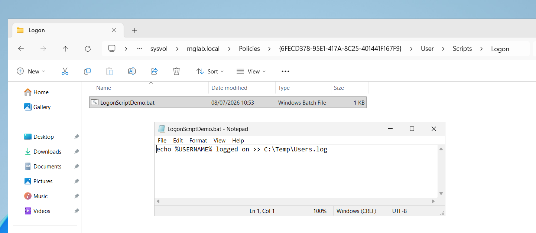Click the Rename icon in toolbar

point(132,71)
